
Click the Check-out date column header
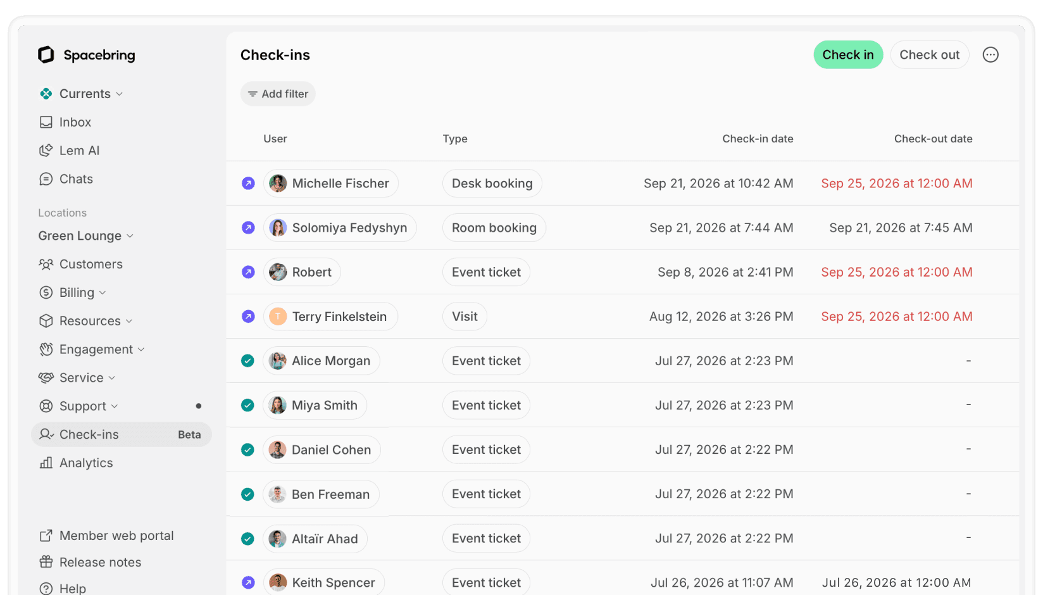933,139
